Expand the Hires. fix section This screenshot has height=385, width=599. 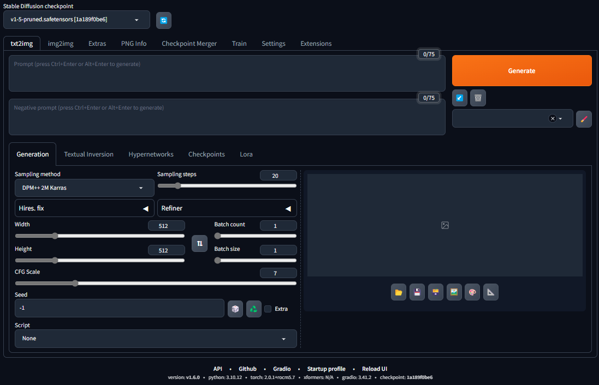point(85,208)
